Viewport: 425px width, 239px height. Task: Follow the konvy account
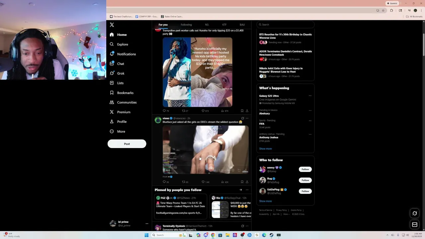coord(305,169)
